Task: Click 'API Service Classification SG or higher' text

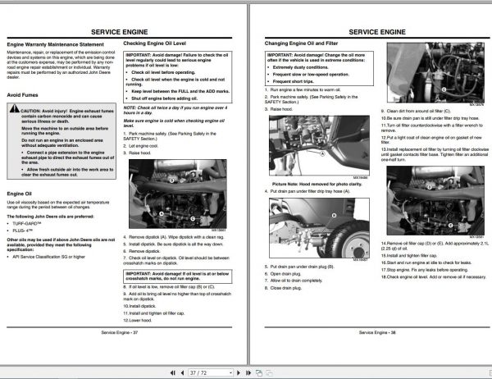Action: [48, 257]
